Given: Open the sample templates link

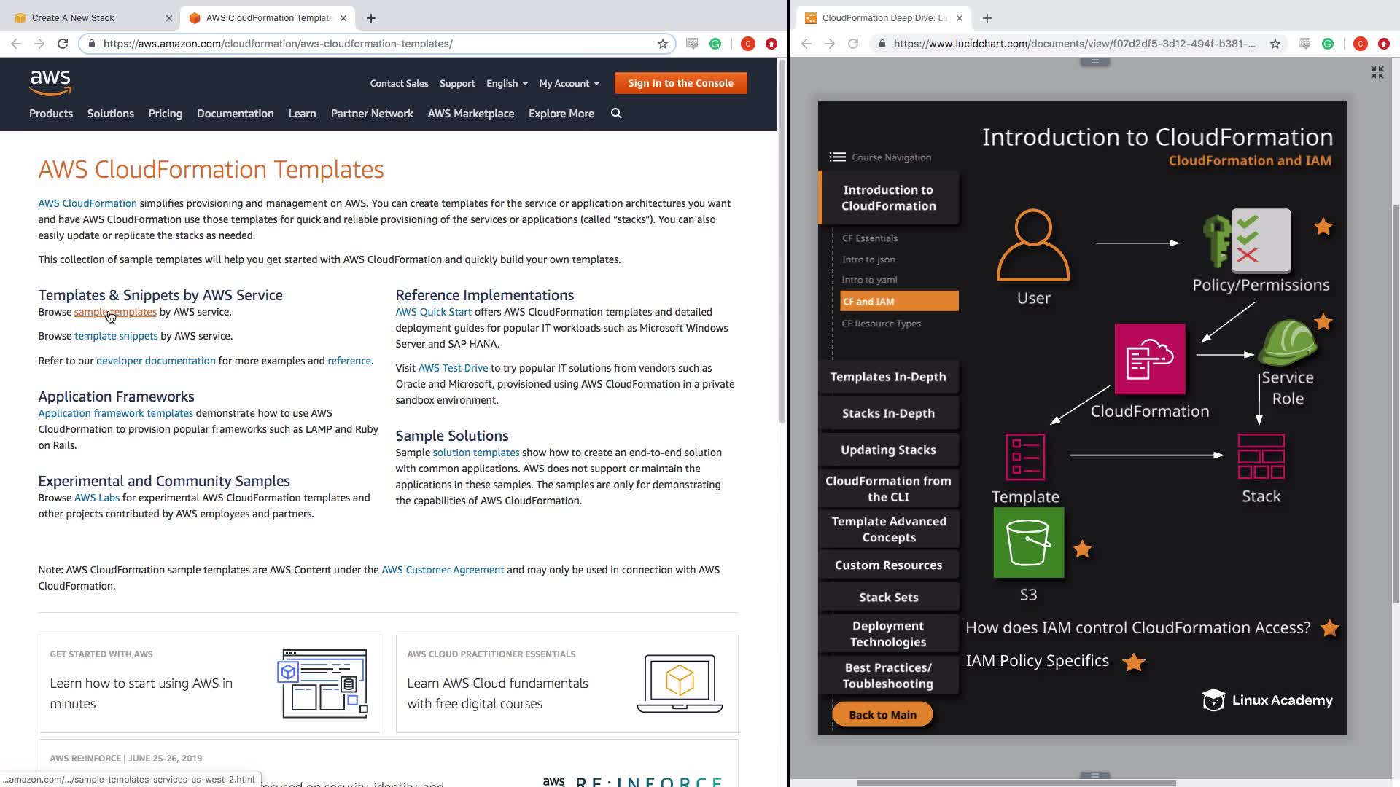Looking at the screenshot, I should [115, 312].
